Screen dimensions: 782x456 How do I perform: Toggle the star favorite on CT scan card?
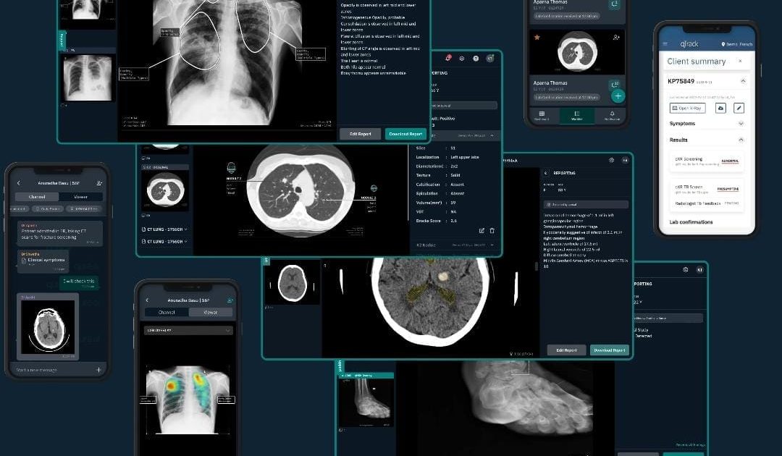click(537, 36)
